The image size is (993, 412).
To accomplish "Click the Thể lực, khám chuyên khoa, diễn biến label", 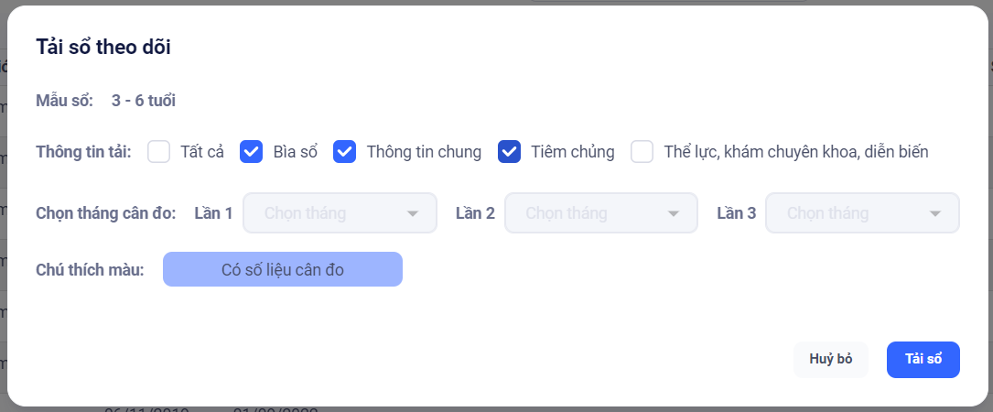I will tap(796, 152).
